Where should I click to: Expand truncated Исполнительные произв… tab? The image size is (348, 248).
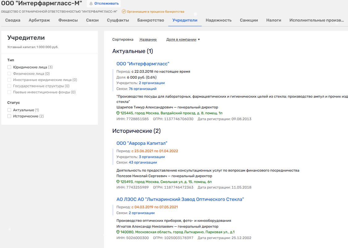pyautogui.click(x=316, y=20)
